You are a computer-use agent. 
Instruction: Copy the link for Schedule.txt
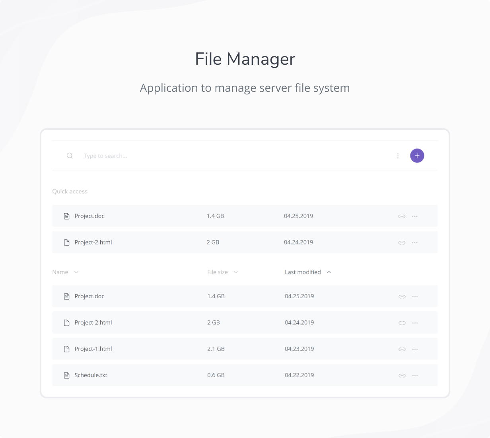(402, 375)
